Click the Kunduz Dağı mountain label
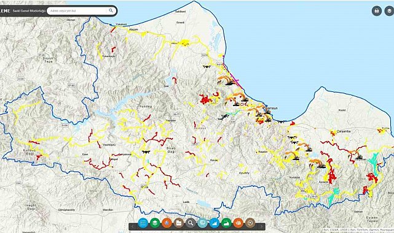 pos(30,152)
